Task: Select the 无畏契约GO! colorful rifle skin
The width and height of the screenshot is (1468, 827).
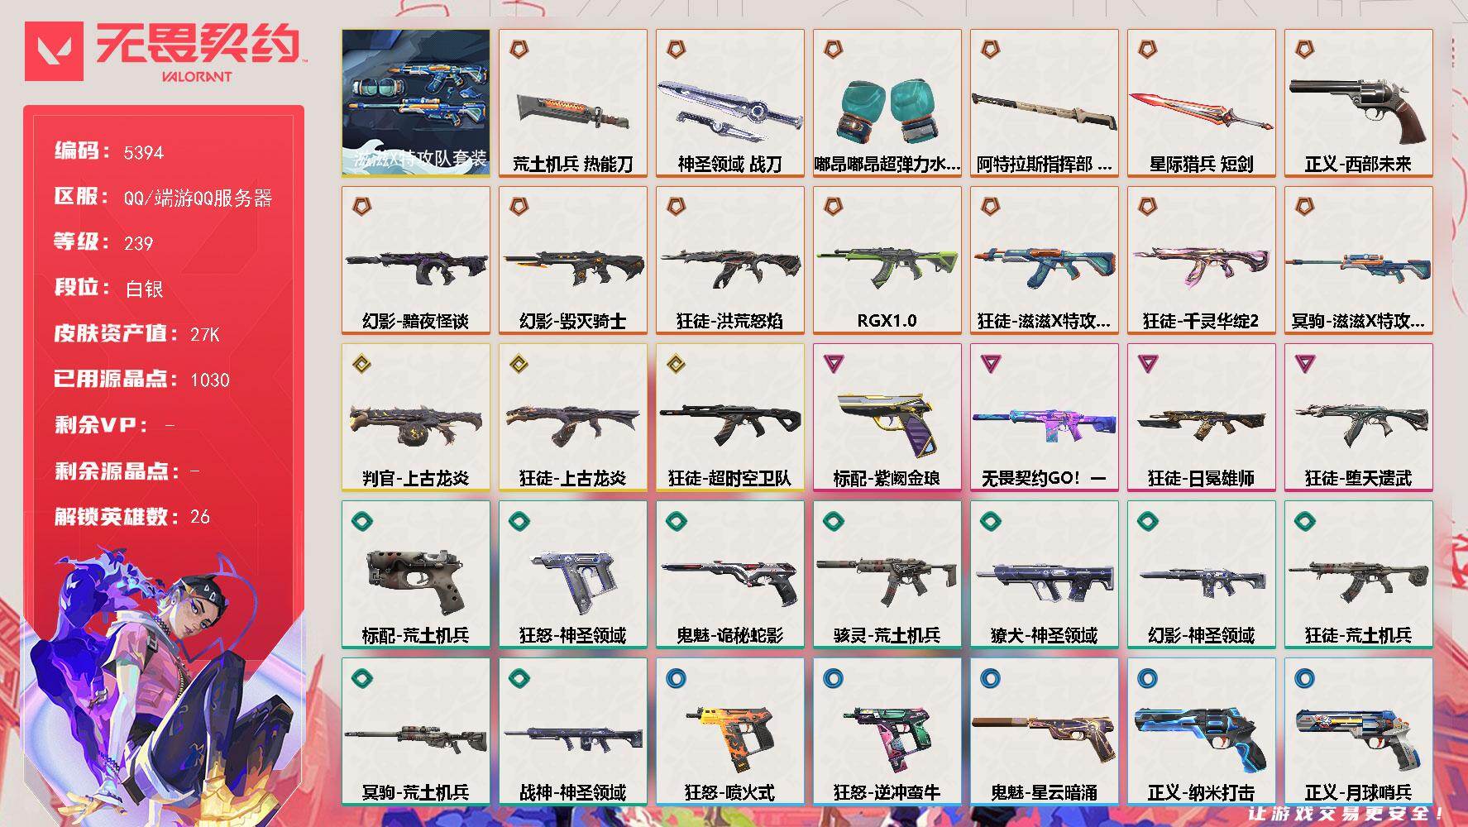Action: (1045, 418)
